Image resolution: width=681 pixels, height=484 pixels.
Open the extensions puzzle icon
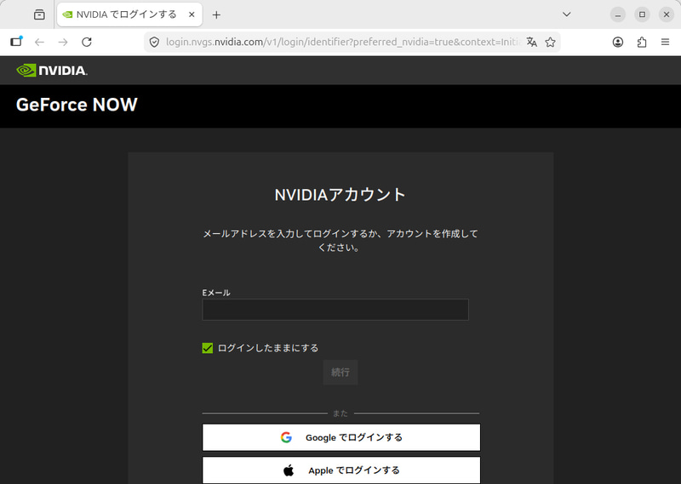642,43
